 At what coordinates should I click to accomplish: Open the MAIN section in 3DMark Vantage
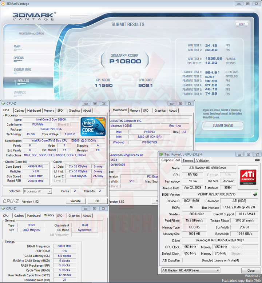[x=17, y=47]
